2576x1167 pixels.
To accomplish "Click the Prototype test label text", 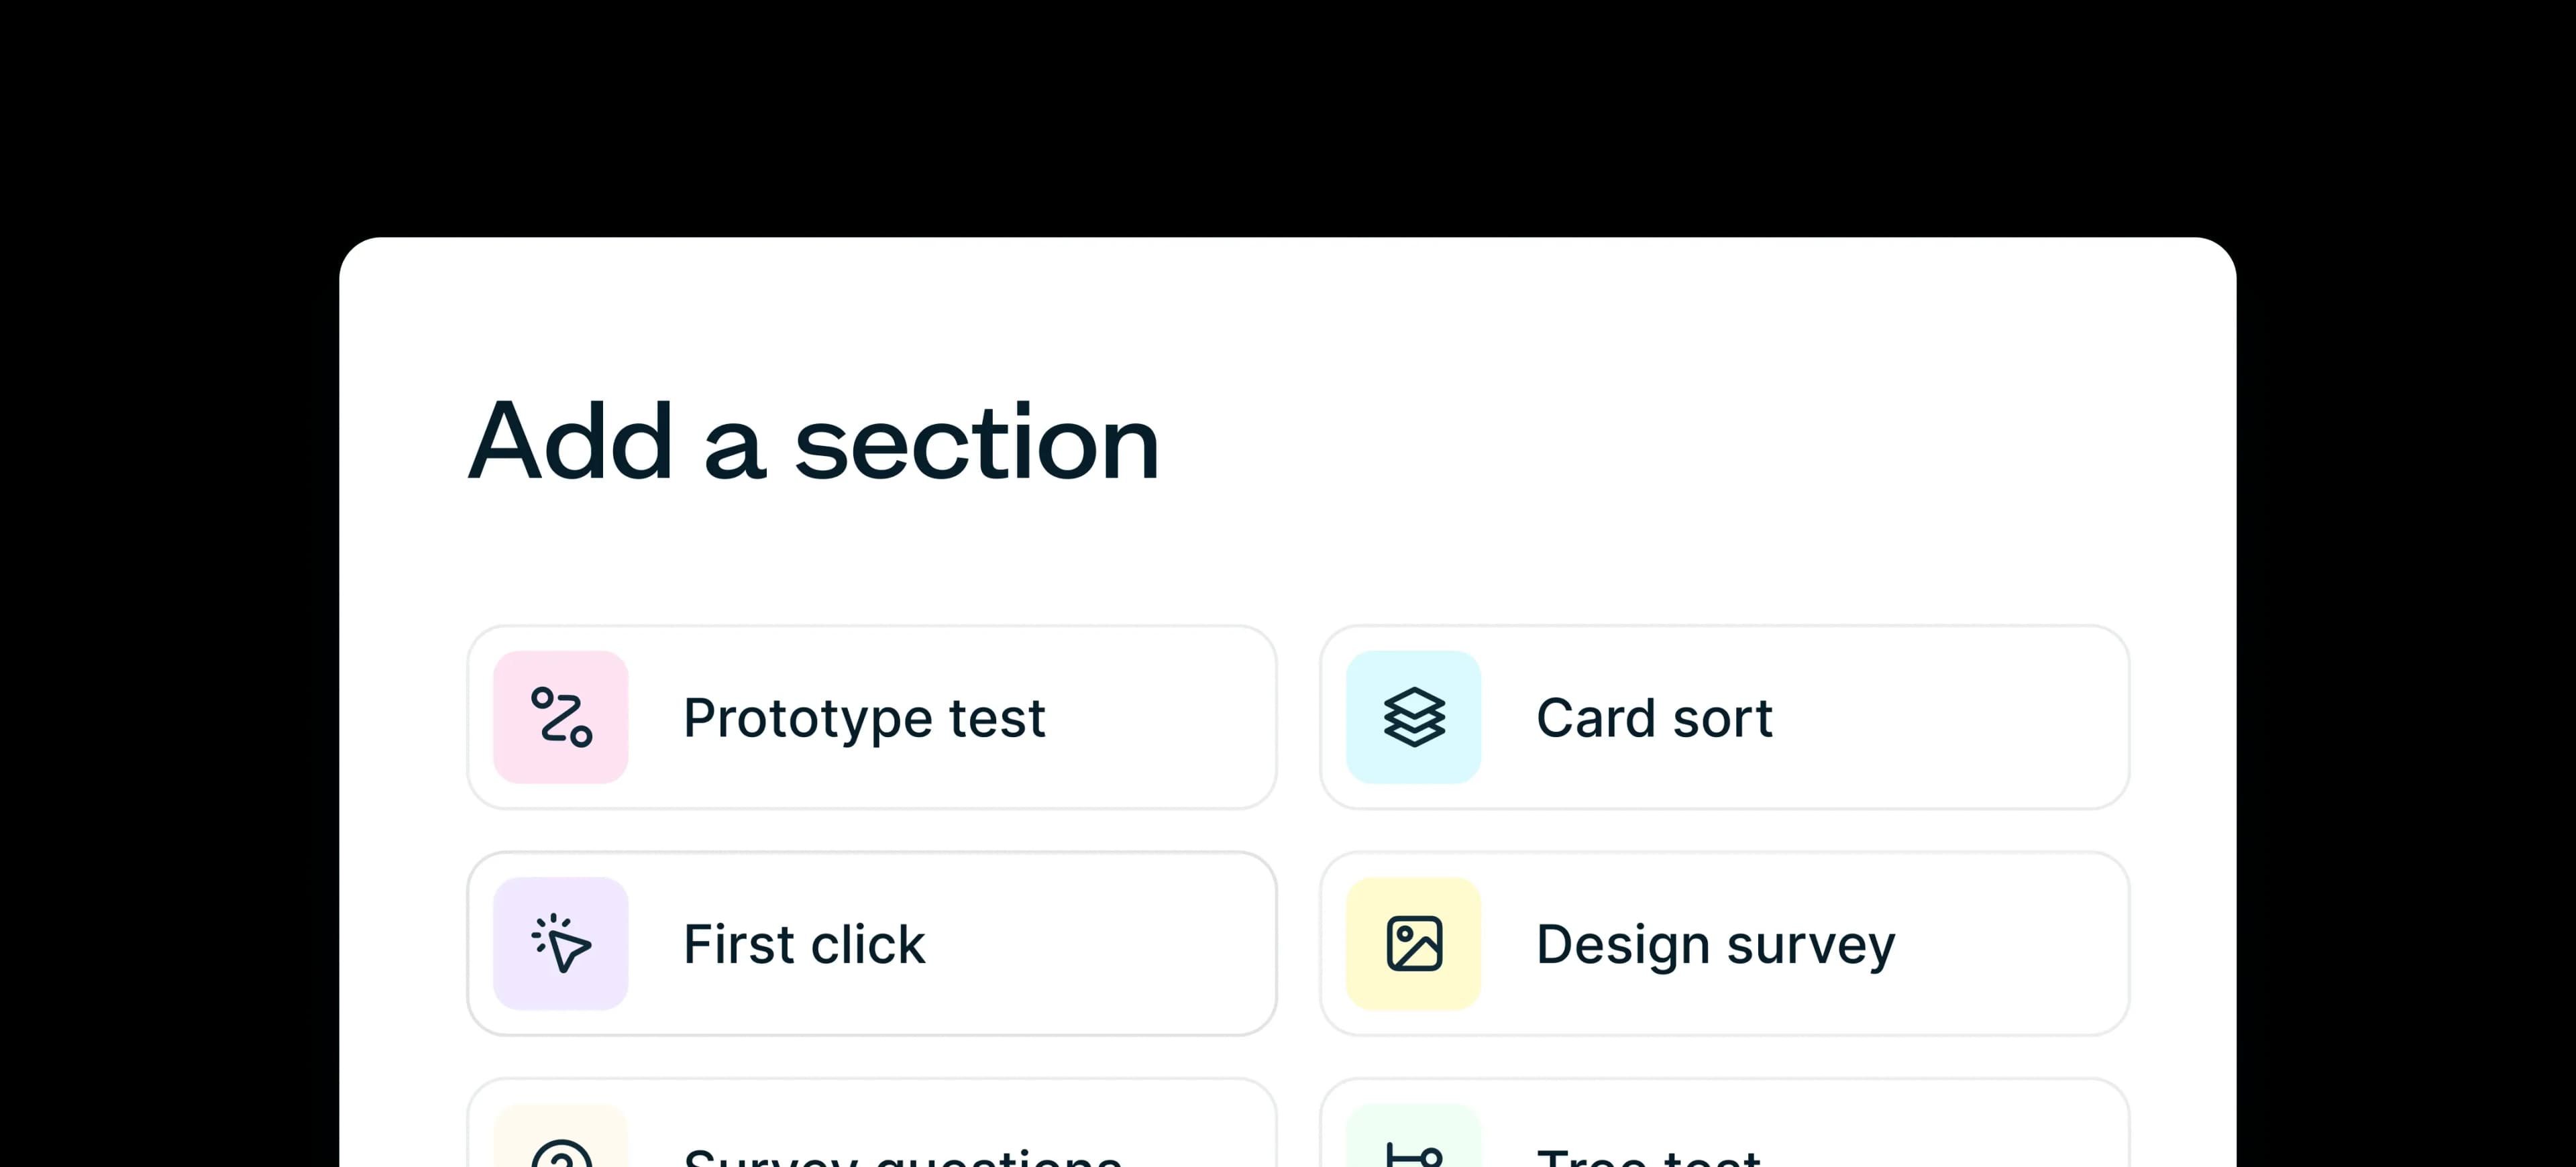I will [863, 716].
